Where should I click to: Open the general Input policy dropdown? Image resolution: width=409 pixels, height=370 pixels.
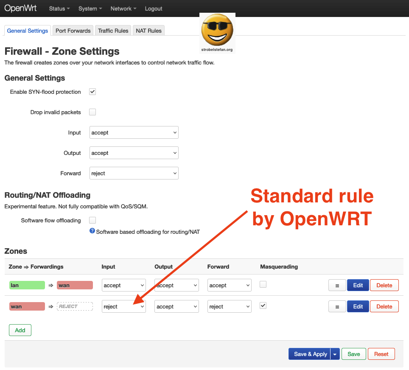(134, 133)
